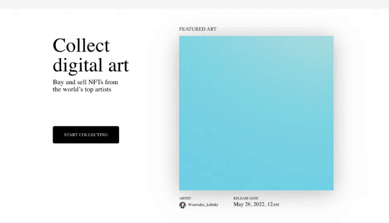
Task: Click the artist's round avatar icon
Action: 183,205
